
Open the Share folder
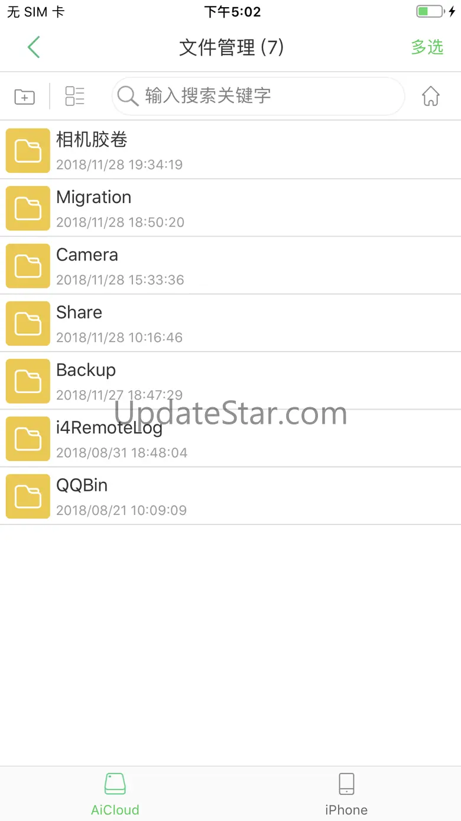230,323
